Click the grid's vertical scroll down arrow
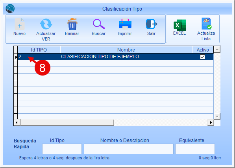 pyautogui.click(x=217, y=116)
